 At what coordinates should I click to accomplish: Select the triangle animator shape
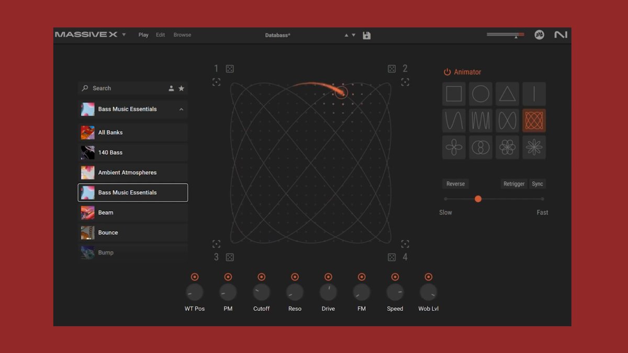click(507, 94)
